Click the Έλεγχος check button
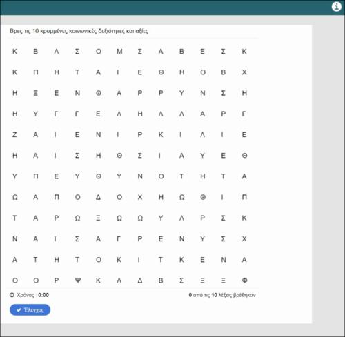Viewport: 345px width, 337px height. (30, 309)
